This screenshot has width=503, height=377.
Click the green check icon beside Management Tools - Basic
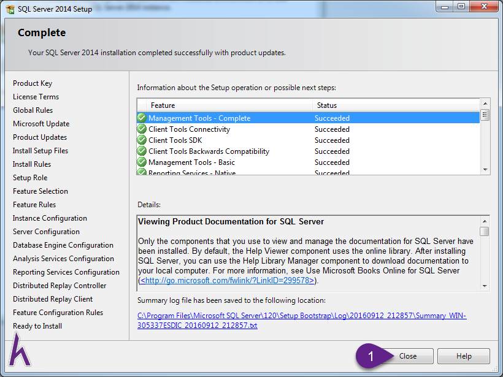tap(142, 162)
